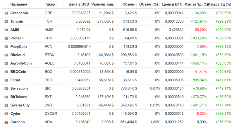Sort by Изм.за 7д (%) header
234x127 pixels.
click(x=219, y=5)
